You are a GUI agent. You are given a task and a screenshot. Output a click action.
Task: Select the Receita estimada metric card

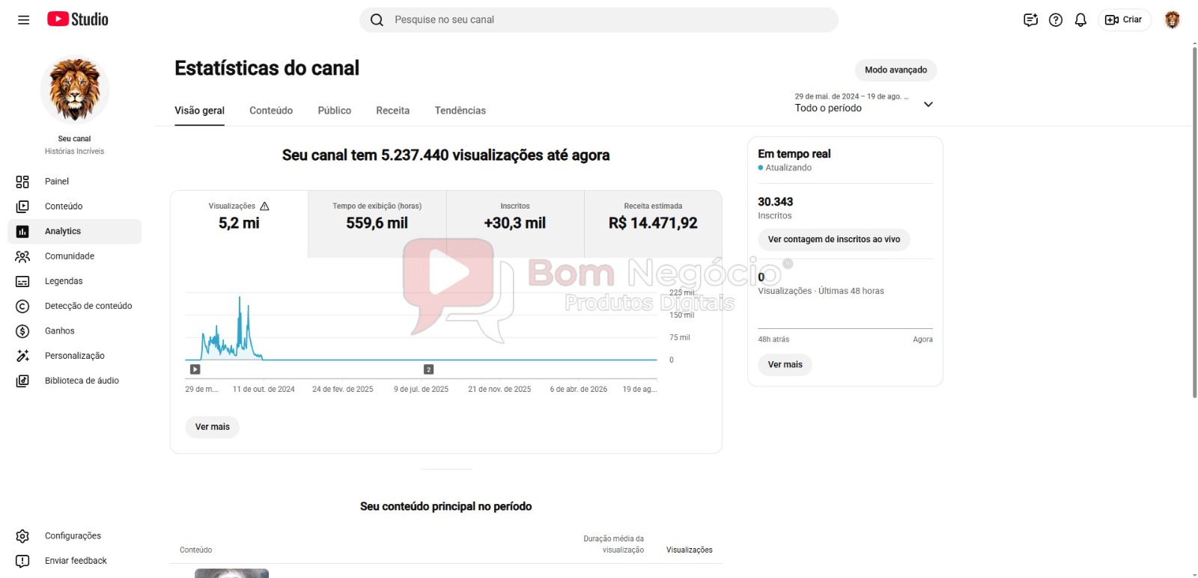653,224
